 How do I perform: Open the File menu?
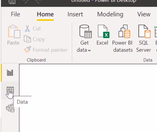[x=15, y=14]
